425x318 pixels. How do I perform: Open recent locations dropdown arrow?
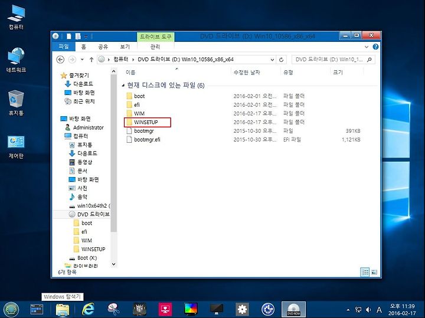(x=82, y=60)
